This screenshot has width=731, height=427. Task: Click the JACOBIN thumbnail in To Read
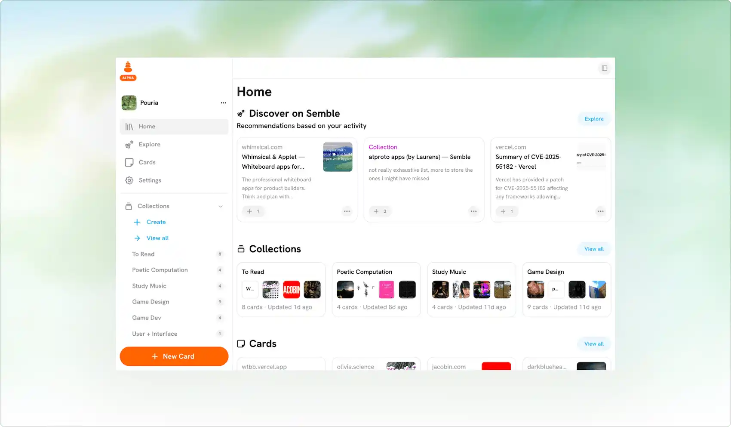click(x=292, y=289)
